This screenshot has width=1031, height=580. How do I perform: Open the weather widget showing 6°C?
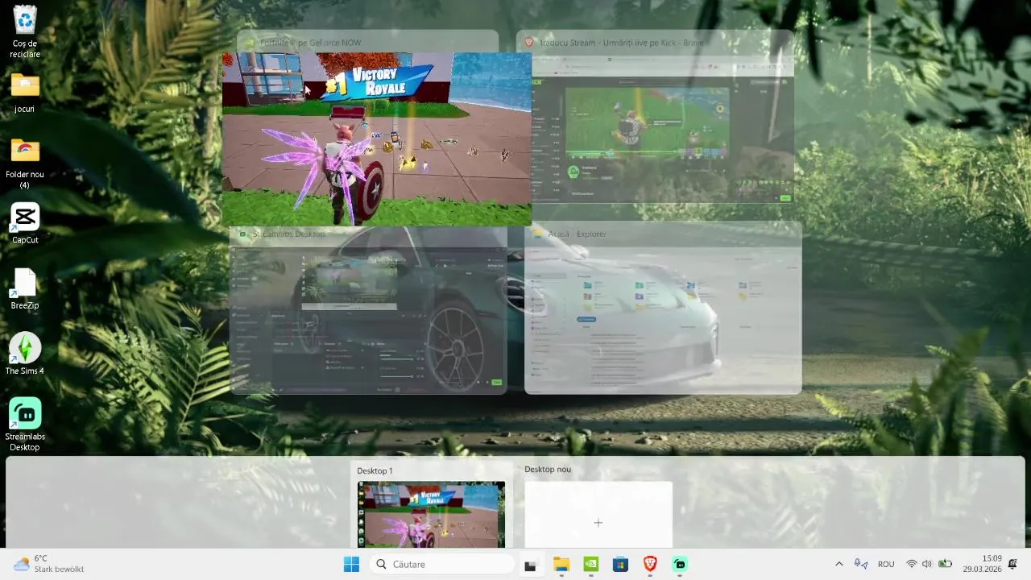(50, 564)
